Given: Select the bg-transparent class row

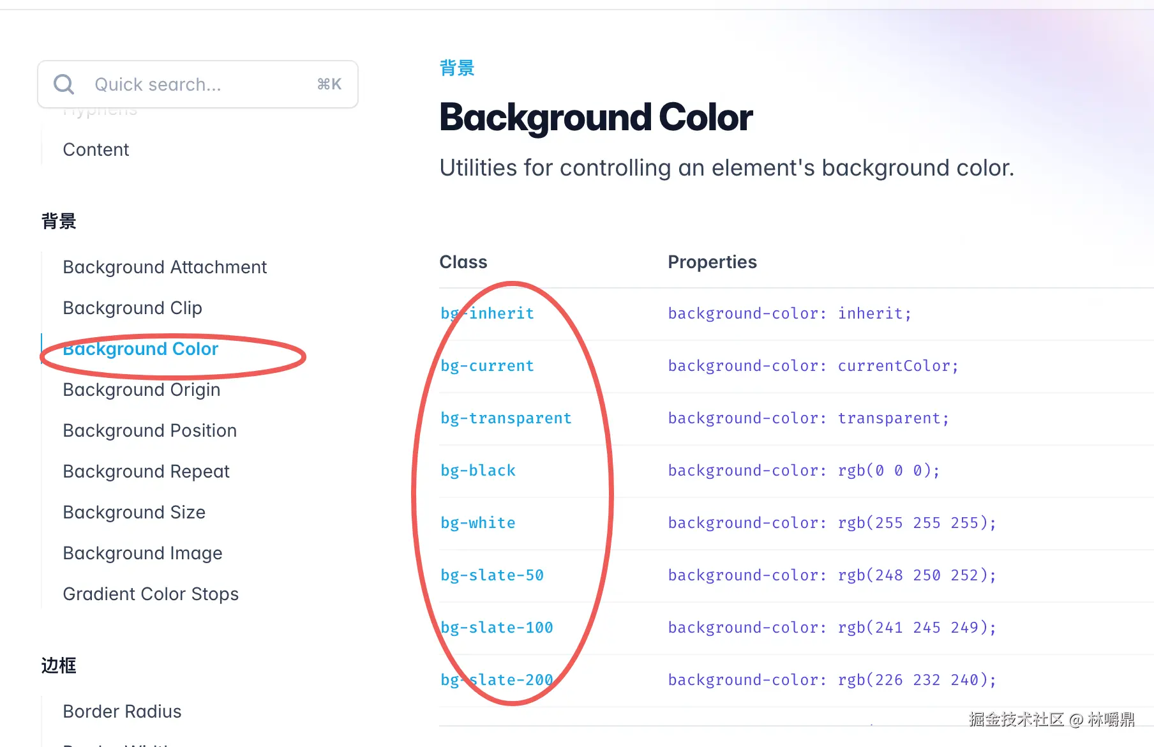Looking at the screenshot, I should coord(506,418).
